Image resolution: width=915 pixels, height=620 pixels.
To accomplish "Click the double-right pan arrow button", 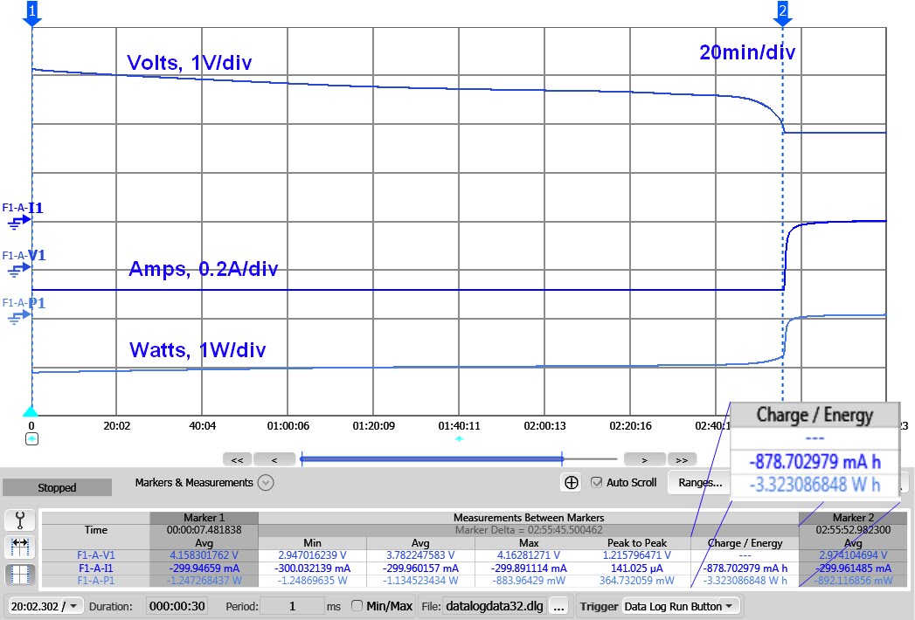I will [682, 459].
